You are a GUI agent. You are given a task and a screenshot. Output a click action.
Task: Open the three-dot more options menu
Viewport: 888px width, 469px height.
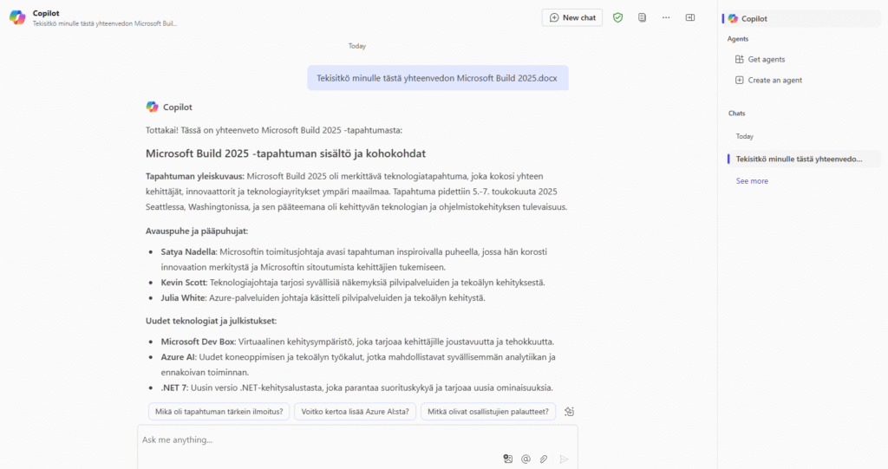click(x=666, y=17)
